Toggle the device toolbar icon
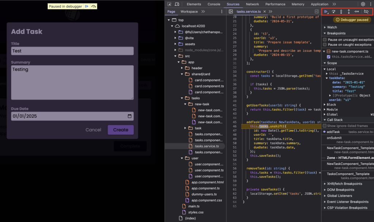 [177, 4]
